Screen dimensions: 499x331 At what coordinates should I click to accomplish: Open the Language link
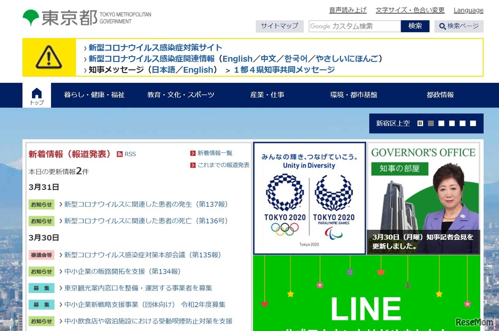(x=468, y=10)
